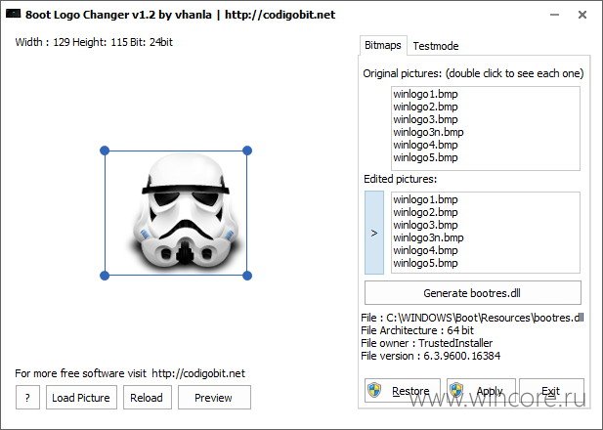The image size is (603, 430).
Task: Close the Boot Logo Changer window
Action: pyautogui.click(x=582, y=15)
